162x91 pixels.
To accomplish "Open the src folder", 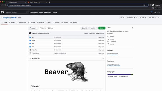I will tap(33, 47).
